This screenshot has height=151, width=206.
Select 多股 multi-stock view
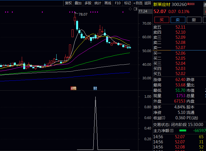point(88,3)
